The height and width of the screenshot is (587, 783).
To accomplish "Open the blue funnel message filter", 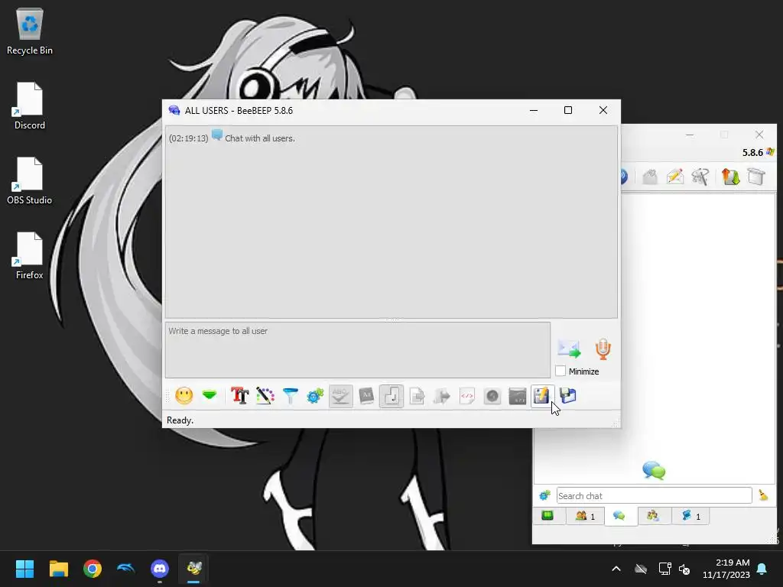I will [x=290, y=397].
